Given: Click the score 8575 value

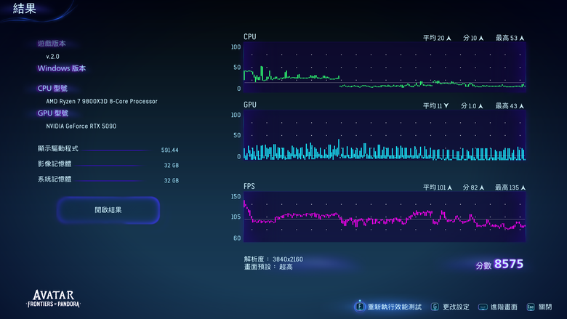Looking at the screenshot, I should coord(508,264).
